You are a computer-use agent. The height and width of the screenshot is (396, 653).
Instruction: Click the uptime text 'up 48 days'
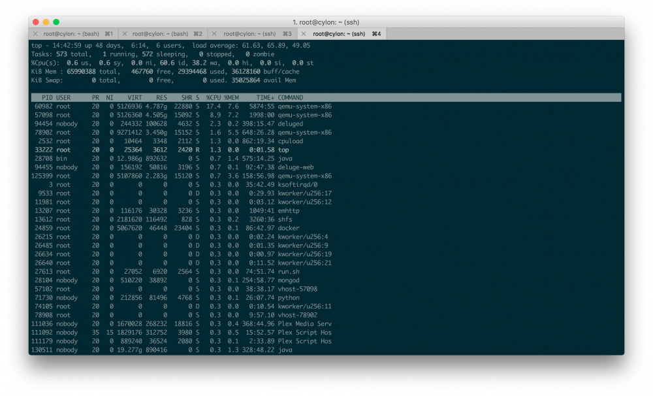pyautogui.click(x=104, y=46)
